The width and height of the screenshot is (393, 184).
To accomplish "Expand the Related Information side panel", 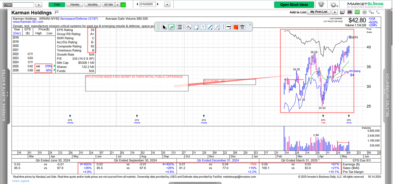I will 388,95.
